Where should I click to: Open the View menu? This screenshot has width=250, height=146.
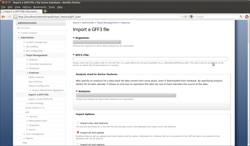pos(17,7)
